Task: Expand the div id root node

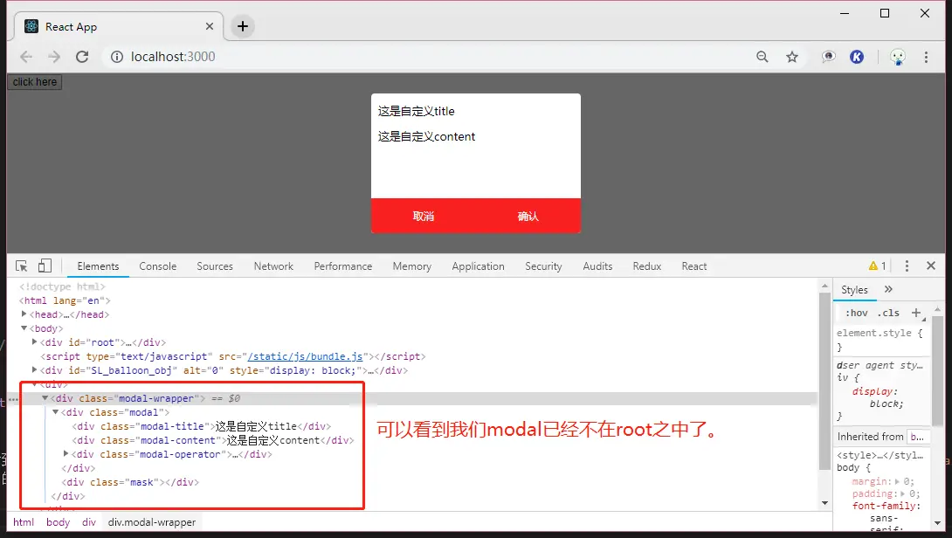Action: 35,341
